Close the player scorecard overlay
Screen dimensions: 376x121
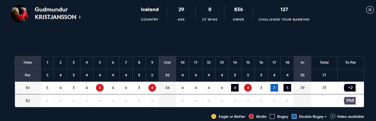click(x=370, y=10)
